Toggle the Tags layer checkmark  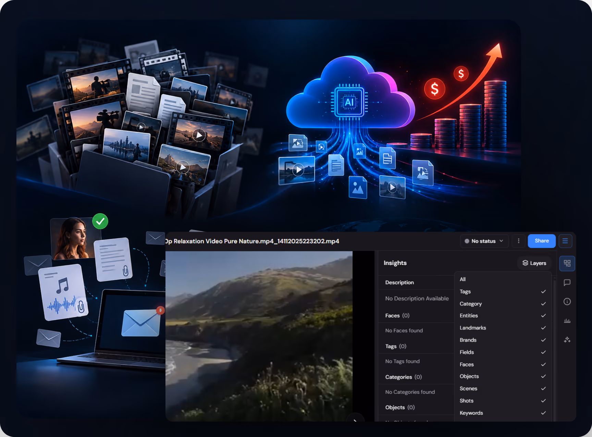tap(543, 291)
